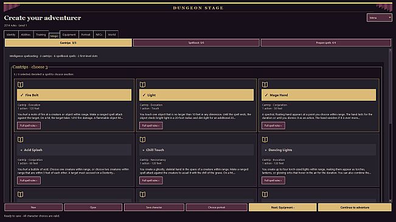Click the 'Create your adventurer' heading
396x222 pixels.
(x=43, y=18)
